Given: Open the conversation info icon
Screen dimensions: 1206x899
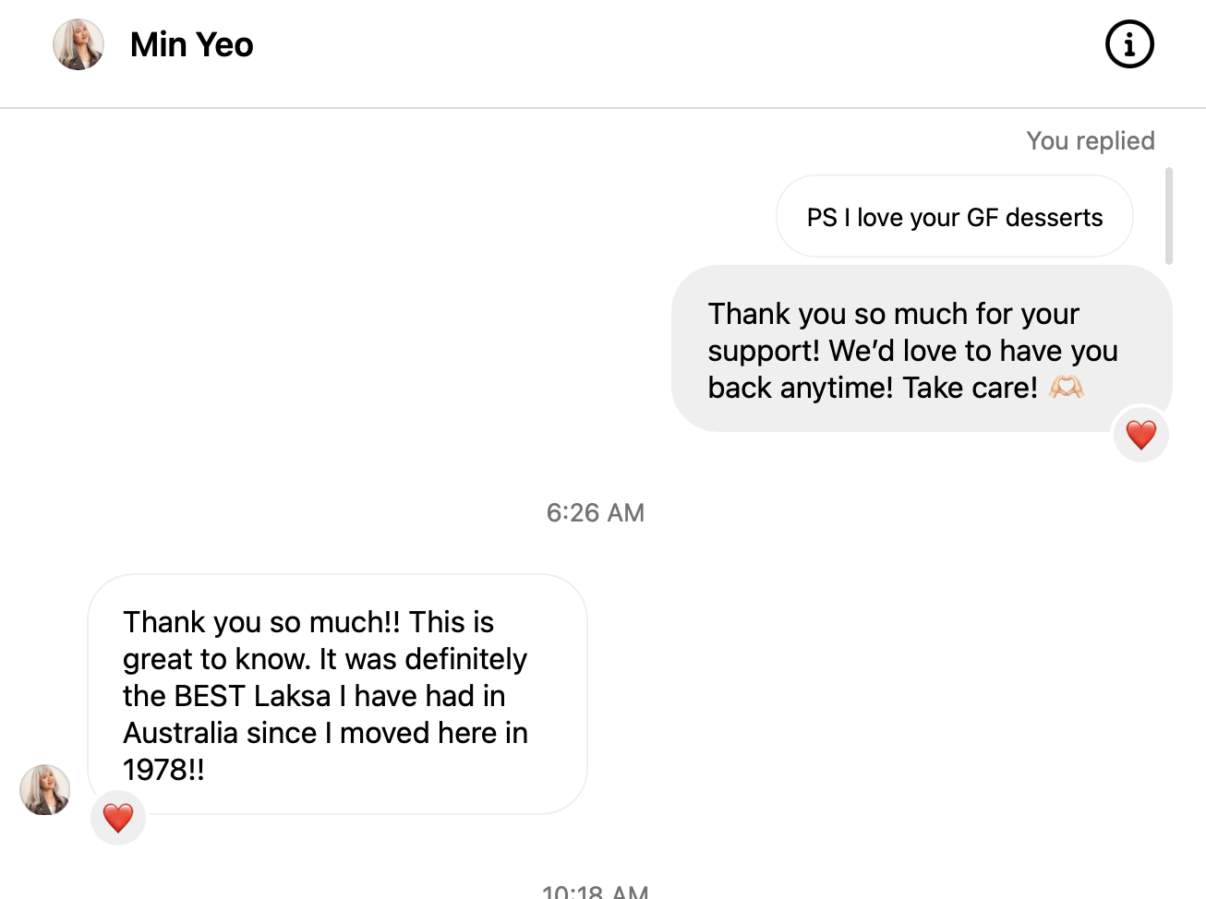Looking at the screenshot, I should tap(1129, 44).
